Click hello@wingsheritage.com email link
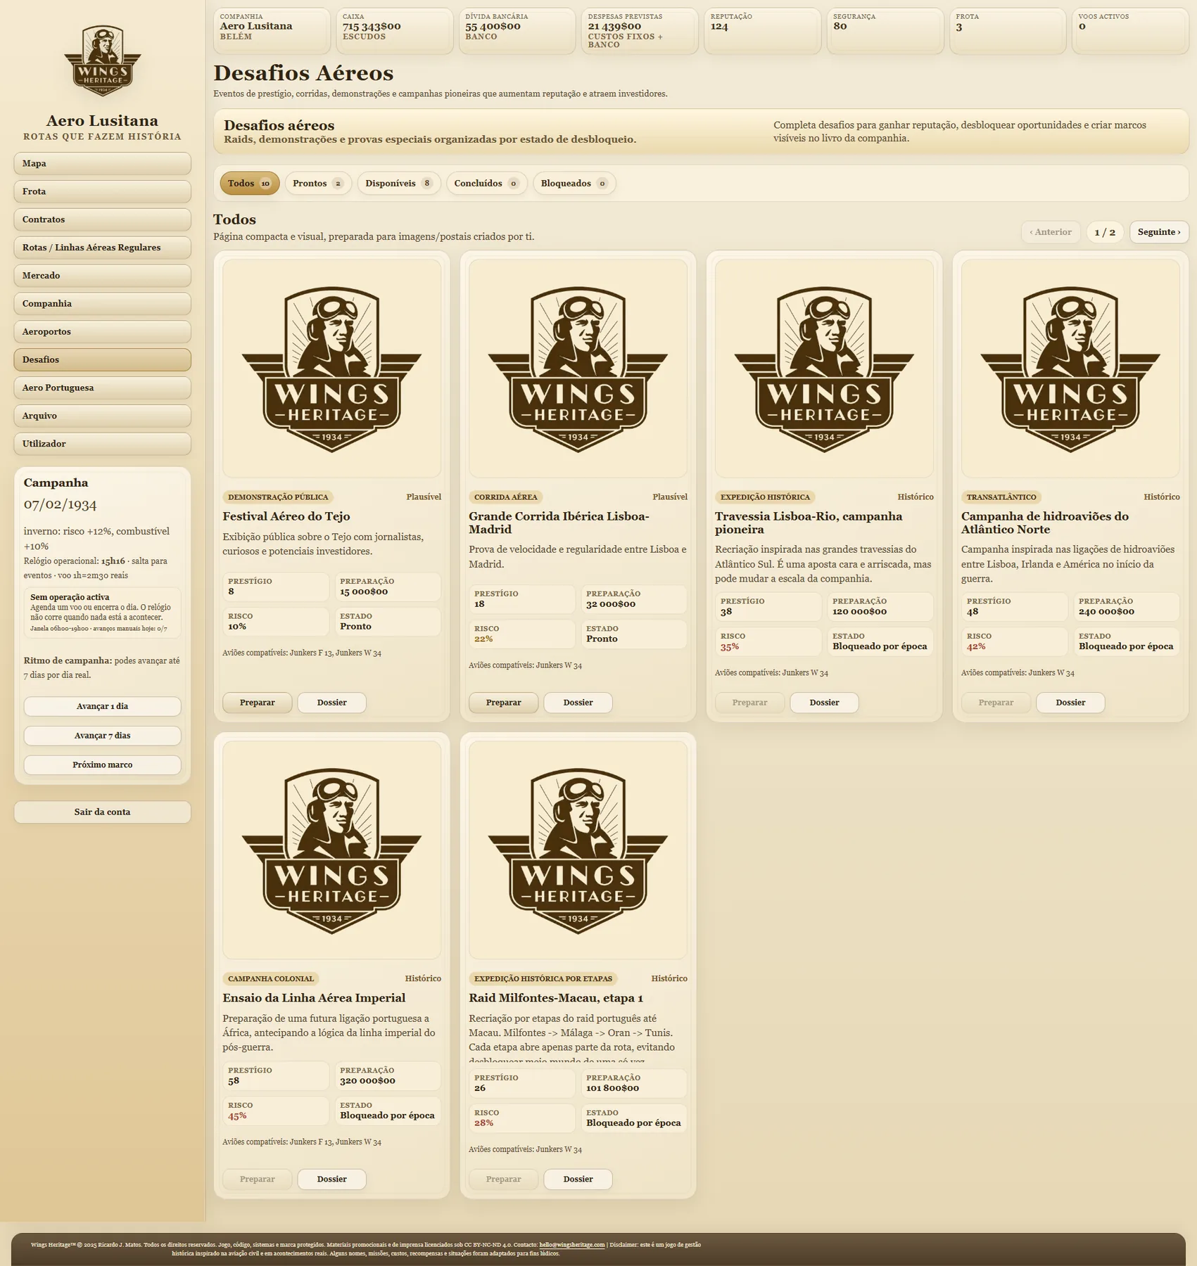The width and height of the screenshot is (1197, 1266). point(572,1245)
